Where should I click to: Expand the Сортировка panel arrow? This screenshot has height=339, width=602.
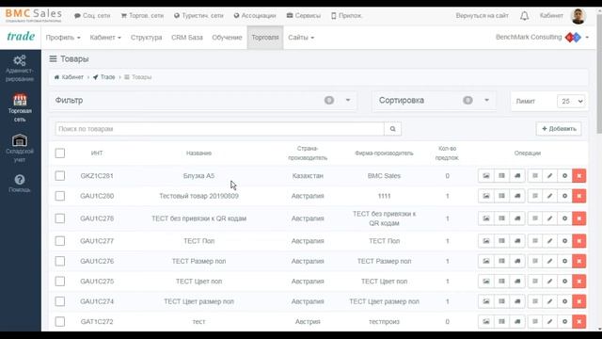coord(486,101)
